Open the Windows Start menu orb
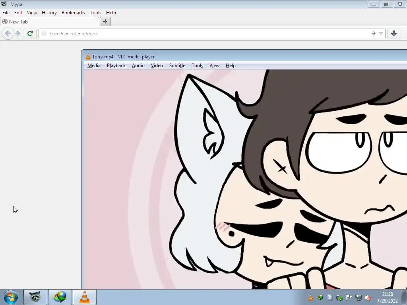Screen dimensions: 407x305 click(x=11, y=297)
